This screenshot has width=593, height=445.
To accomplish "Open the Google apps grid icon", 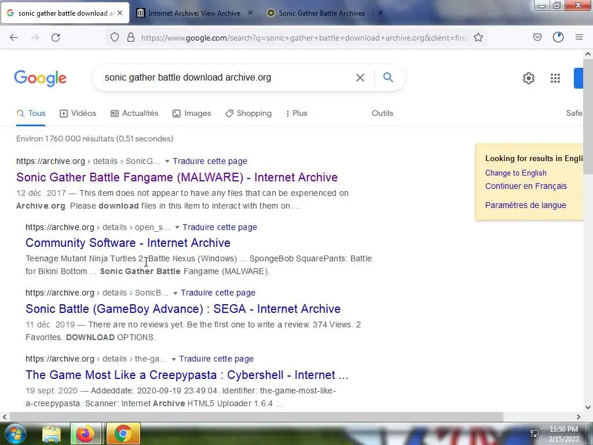I will point(555,78).
